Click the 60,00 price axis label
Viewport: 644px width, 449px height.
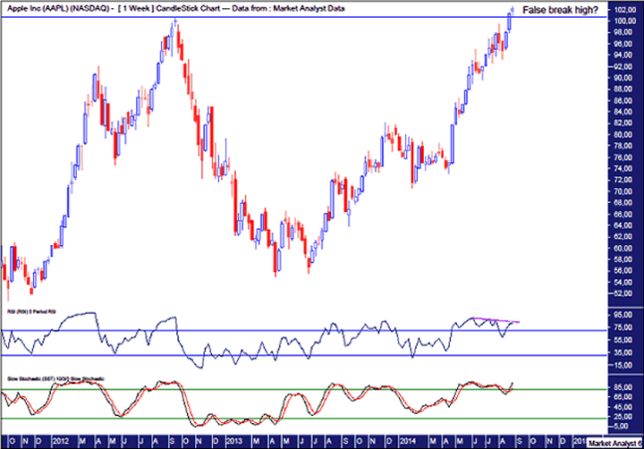coord(623,248)
